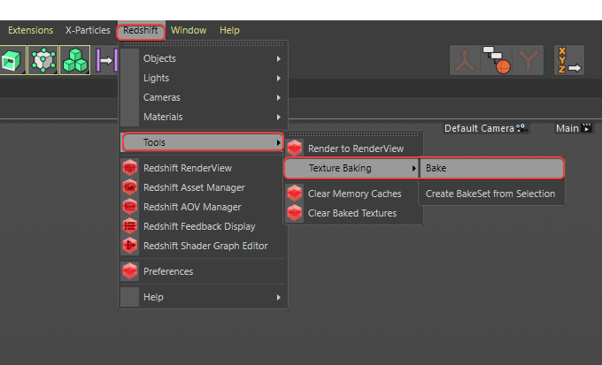Click the clapperboard icon beside Main
Screen dimensions: 602x365
[587, 128]
